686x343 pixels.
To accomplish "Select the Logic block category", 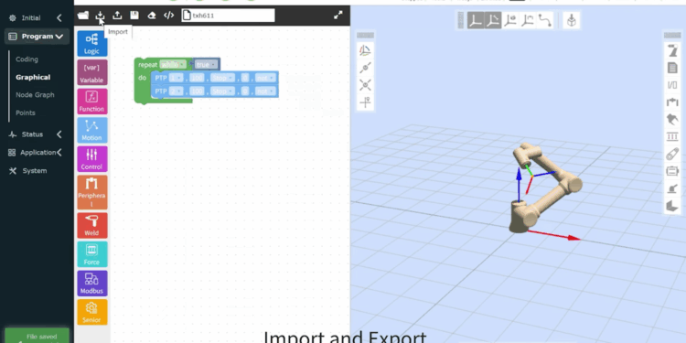I will click(x=91, y=44).
